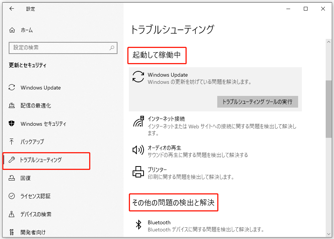Go to ライセンス認証 activation page
This screenshot has height=239, width=334.
click(36, 196)
